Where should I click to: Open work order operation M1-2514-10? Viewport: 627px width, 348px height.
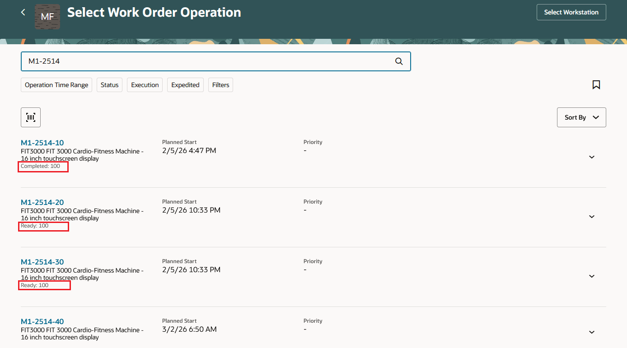coord(42,142)
